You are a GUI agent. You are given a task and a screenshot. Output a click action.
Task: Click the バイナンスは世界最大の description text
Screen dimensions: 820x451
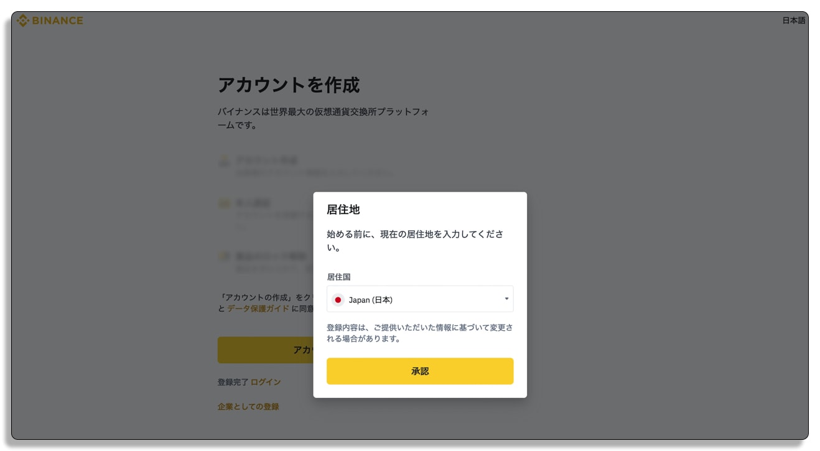324,118
